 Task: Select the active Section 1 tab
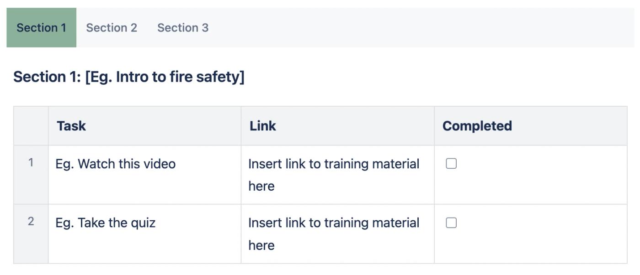click(41, 28)
